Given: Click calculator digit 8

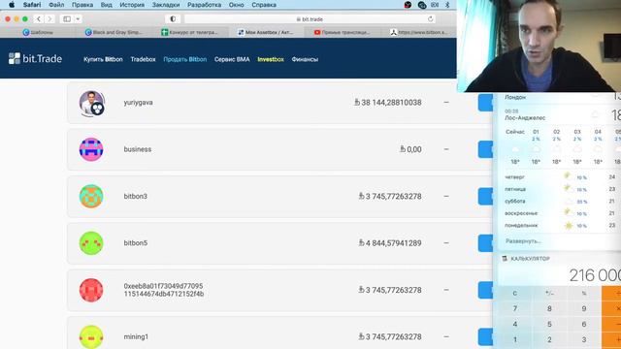Looking at the screenshot, I should 549,308.
